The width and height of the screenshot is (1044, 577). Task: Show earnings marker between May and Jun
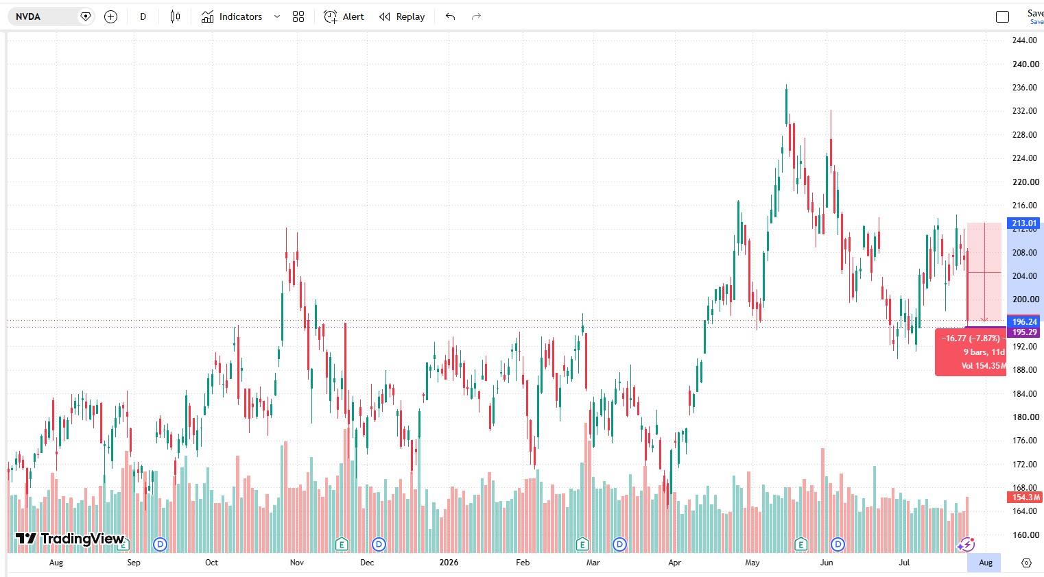(x=800, y=545)
